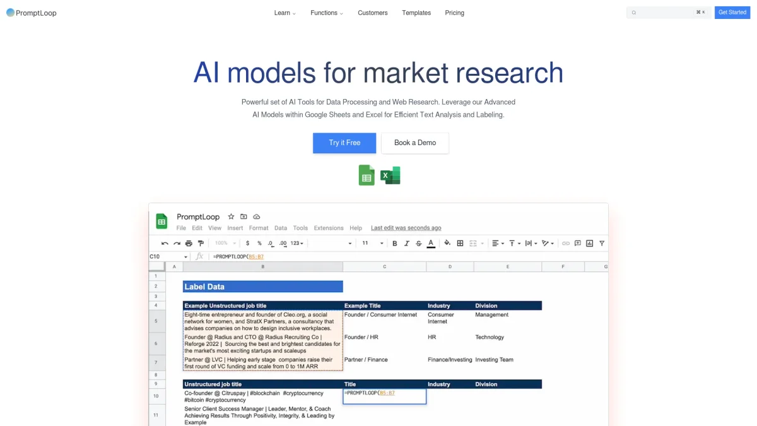Image resolution: width=757 pixels, height=426 pixels.
Task: Open the Templates nav item
Action: (416, 13)
